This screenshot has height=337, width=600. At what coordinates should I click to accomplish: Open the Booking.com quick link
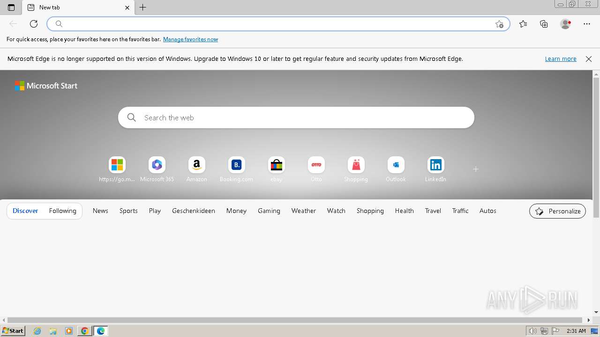pos(236,169)
